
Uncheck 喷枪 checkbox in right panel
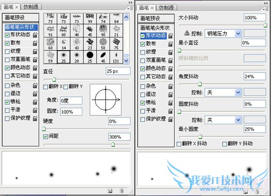click(143, 103)
